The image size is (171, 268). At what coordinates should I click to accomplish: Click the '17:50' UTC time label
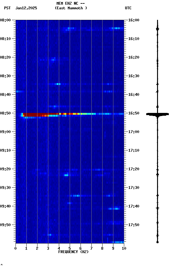134,225
